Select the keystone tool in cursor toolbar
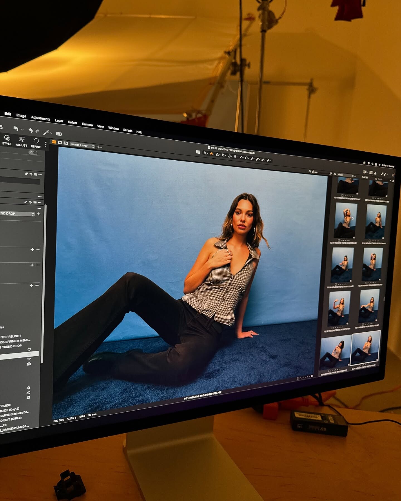 coord(235,156)
